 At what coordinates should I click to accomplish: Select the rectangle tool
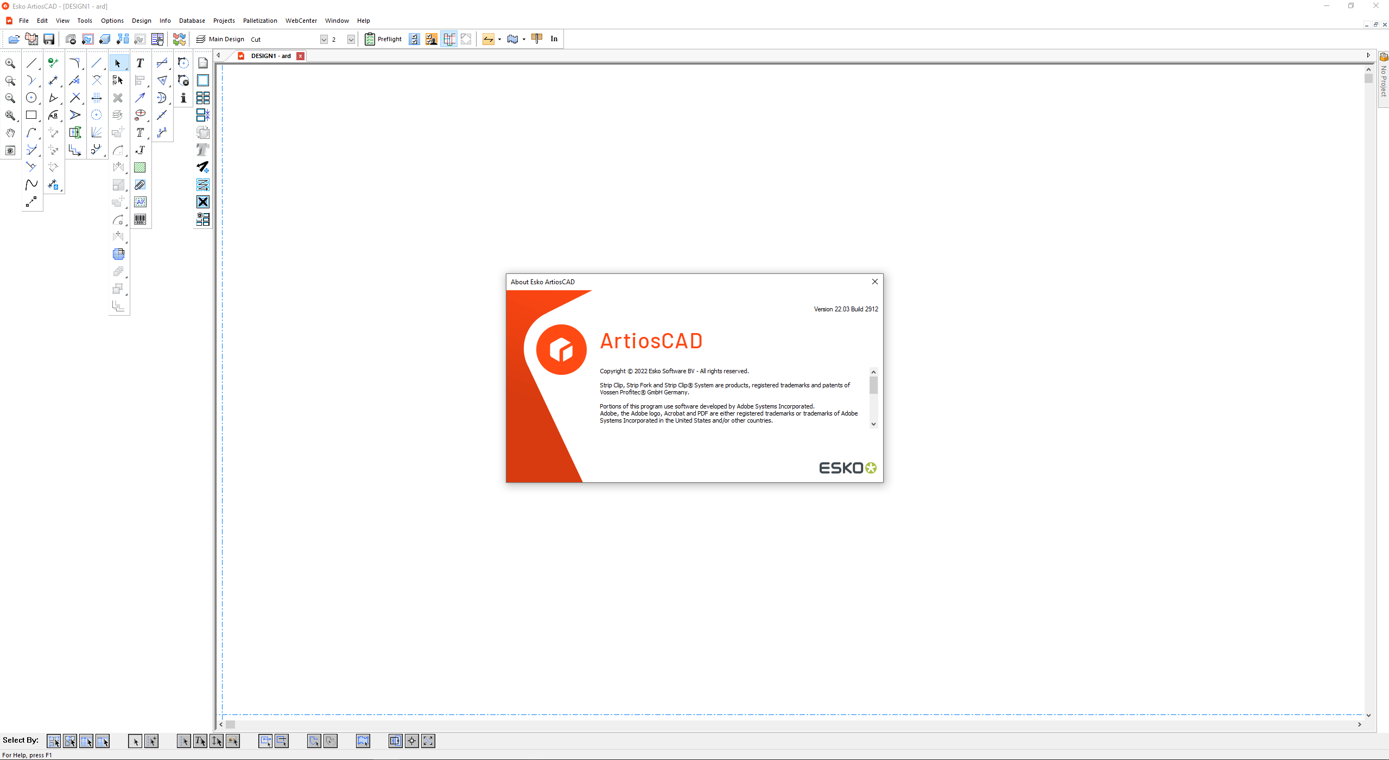pyautogui.click(x=32, y=114)
